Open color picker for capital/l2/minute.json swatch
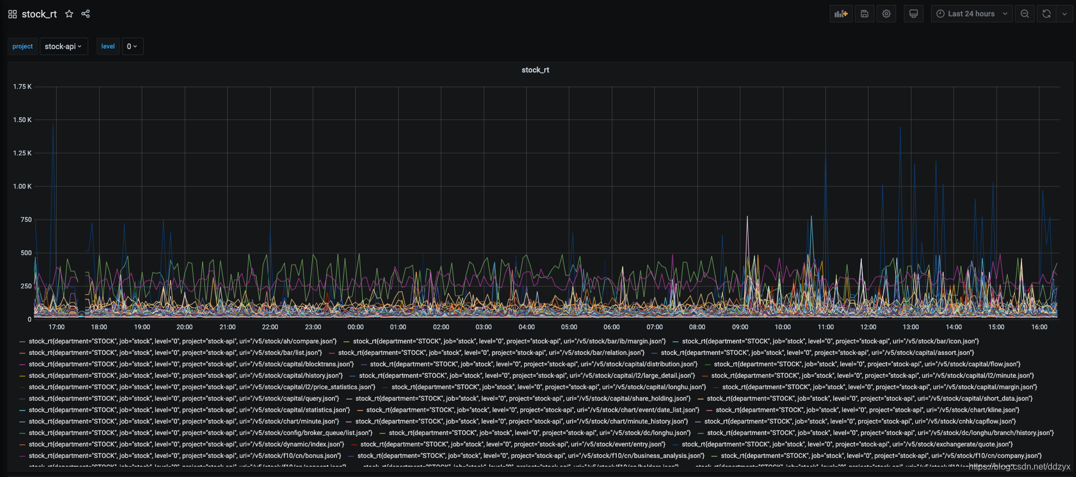The height and width of the screenshot is (477, 1076). (x=705, y=376)
